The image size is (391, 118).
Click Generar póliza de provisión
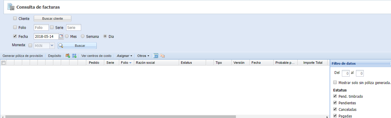point(22,56)
